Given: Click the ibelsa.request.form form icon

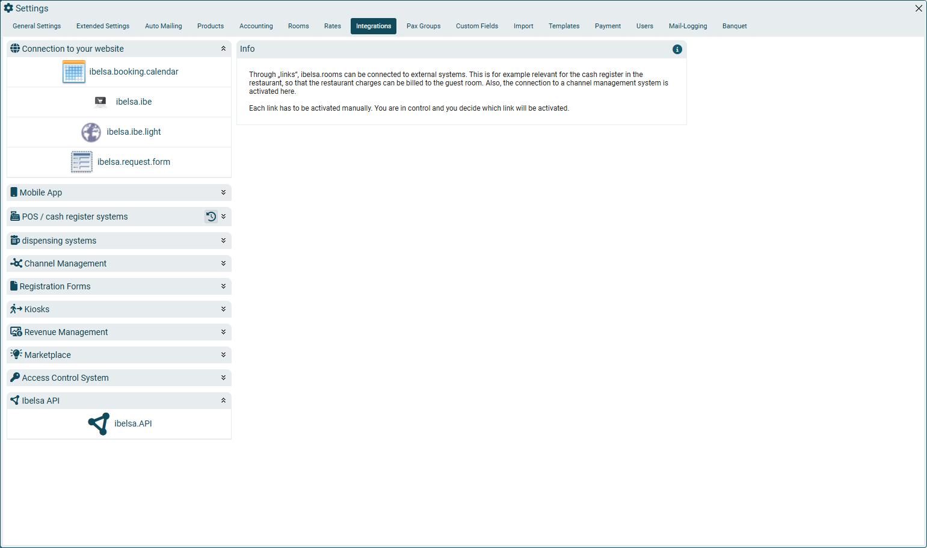Looking at the screenshot, I should click(82, 162).
